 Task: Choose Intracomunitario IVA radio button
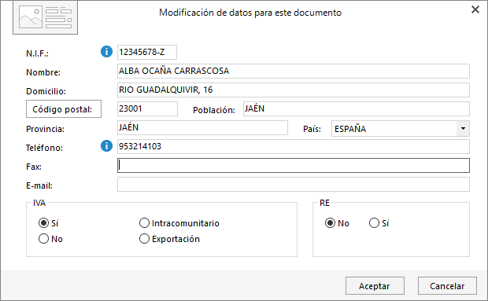coord(144,222)
